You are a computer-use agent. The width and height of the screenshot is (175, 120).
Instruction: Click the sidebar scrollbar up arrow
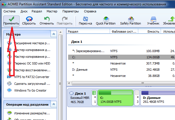(x=61, y=32)
